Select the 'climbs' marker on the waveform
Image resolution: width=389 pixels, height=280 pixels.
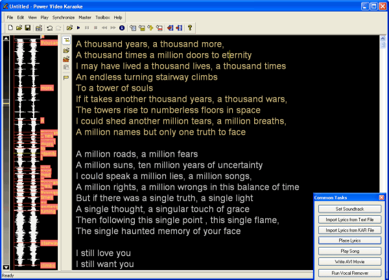pyautogui.click(x=48, y=266)
